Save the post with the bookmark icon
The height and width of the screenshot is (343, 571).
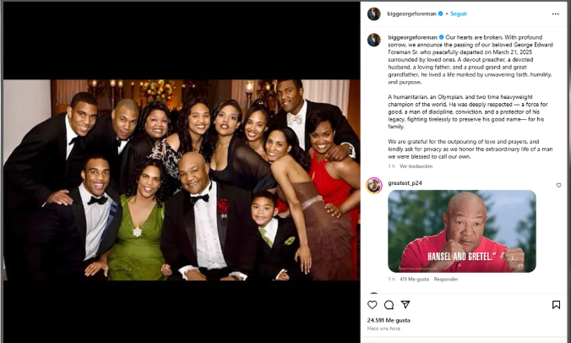pyautogui.click(x=556, y=305)
